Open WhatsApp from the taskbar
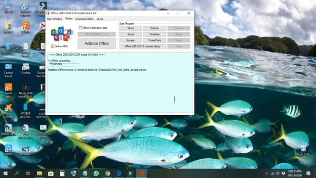 [x=96, y=174]
